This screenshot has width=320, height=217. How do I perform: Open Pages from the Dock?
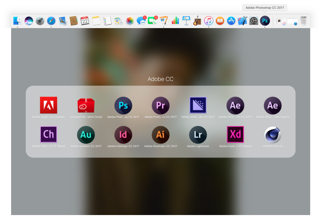pos(164,21)
